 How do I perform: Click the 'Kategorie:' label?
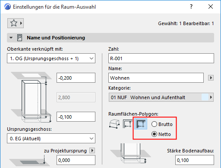[x=120, y=88]
